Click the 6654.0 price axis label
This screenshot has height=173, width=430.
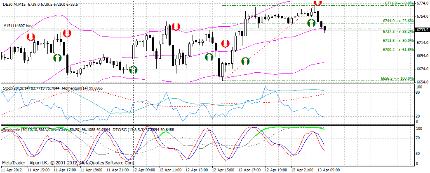pos(422,82)
